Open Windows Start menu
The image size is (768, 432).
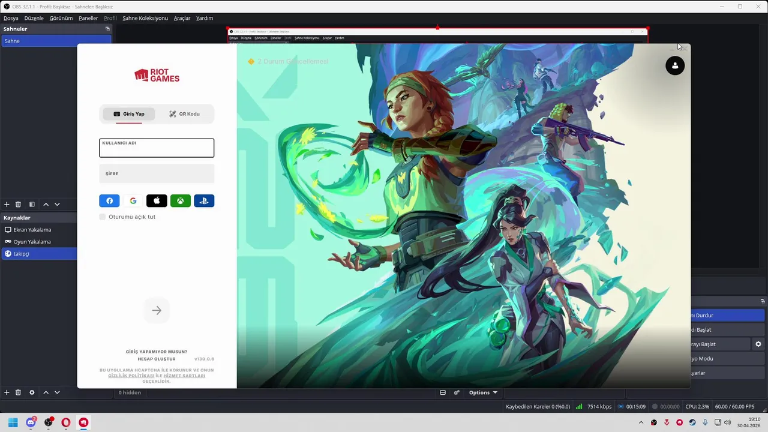coord(13,422)
